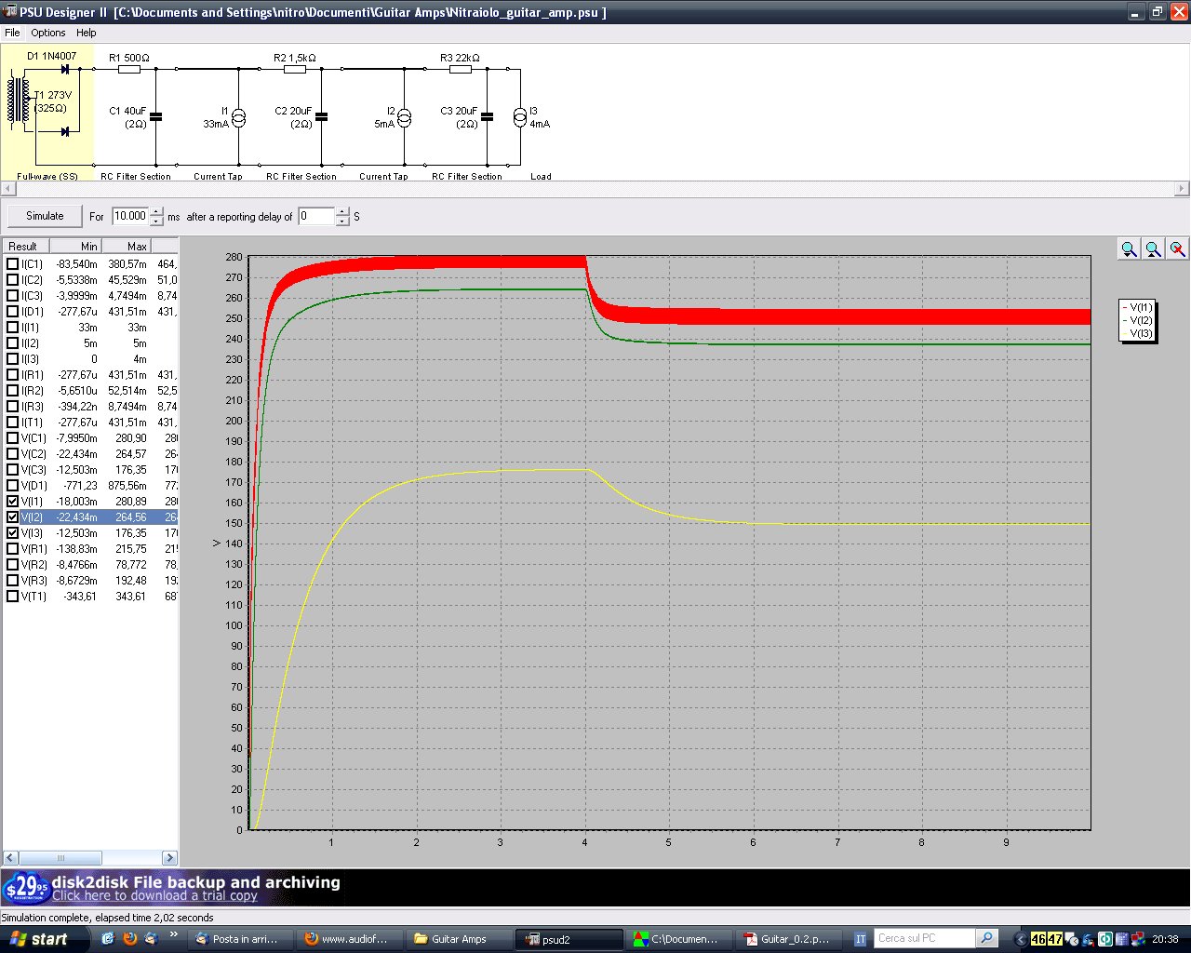The image size is (1191, 953).
Task: Click the R2 1,5kΩ resistor symbol
Action: click(x=295, y=69)
